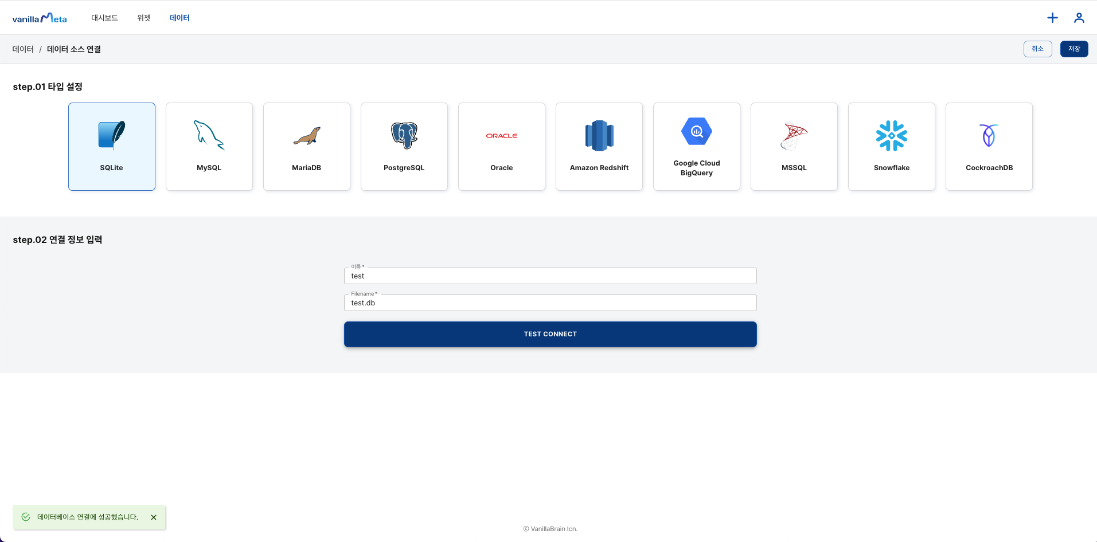Click the 데이터 소스 연결 breadcrumb text
The width and height of the screenshot is (1097, 542).
pyautogui.click(x=74, y=49)
